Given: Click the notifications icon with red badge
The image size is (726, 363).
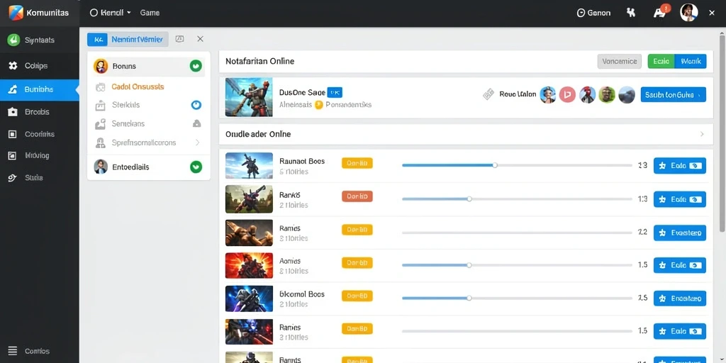Looking at the screenshot, I should point(659,12).
